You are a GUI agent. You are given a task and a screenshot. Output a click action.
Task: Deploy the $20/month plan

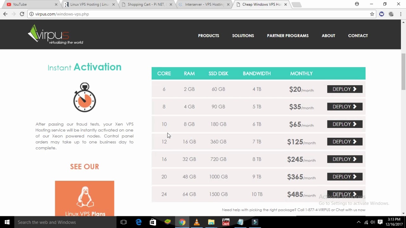(345, 89)
